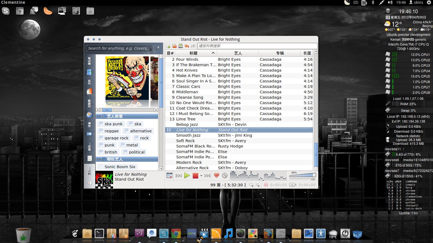The width and height of the screenshot is (433, 243).
Task: Select the 艺人 info sidebar tab
Action: pos(89,176)
